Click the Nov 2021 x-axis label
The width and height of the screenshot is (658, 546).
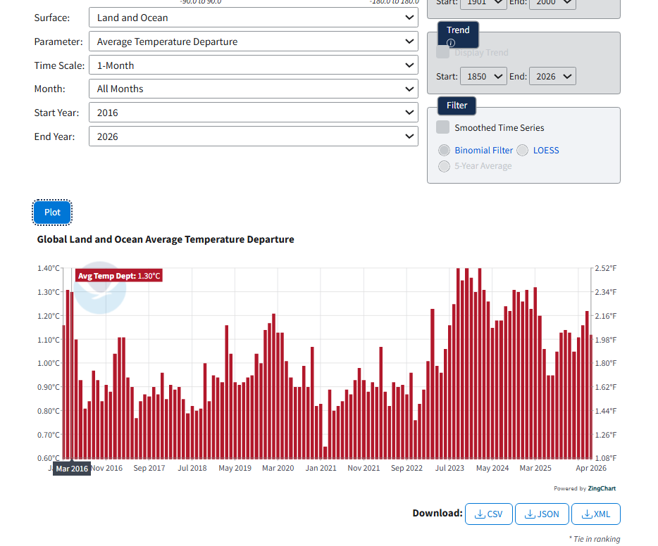click(364, 468)
